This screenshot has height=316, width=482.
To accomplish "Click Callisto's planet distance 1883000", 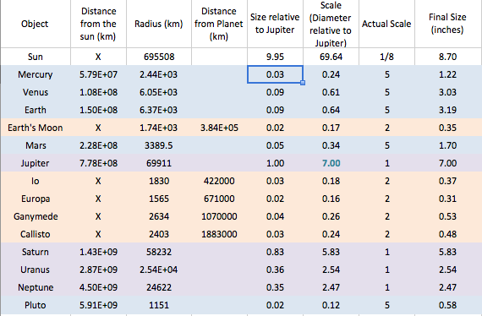I will (219, 234).
